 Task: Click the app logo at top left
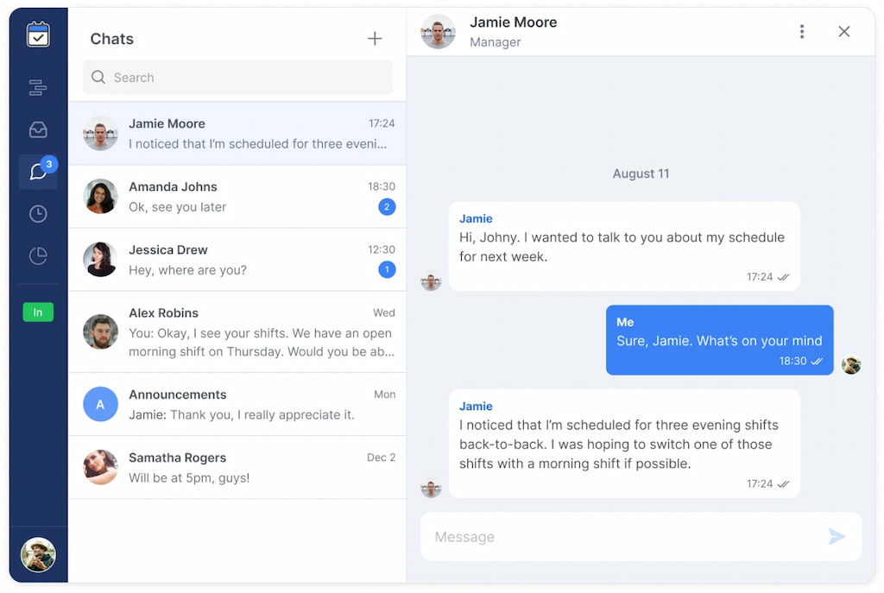[x=38, y=35]
